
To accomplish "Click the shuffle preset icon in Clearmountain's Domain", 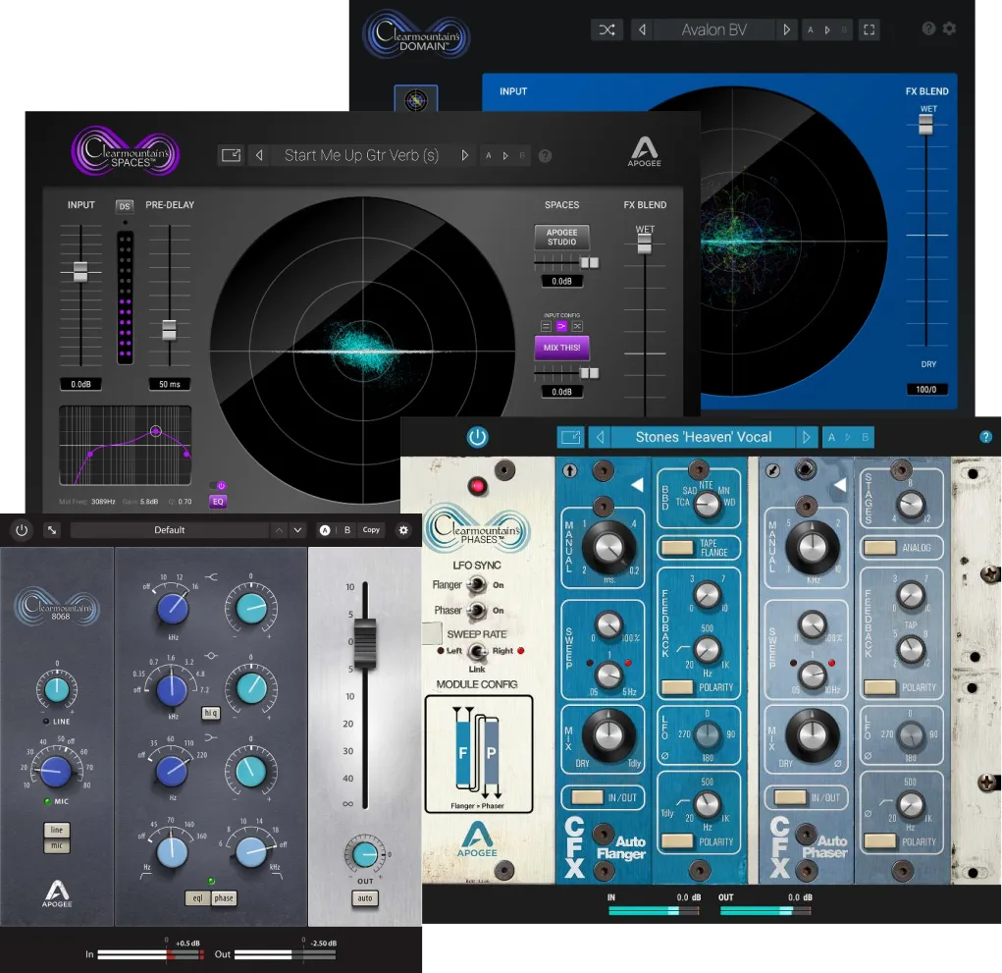I will (606, 29).
